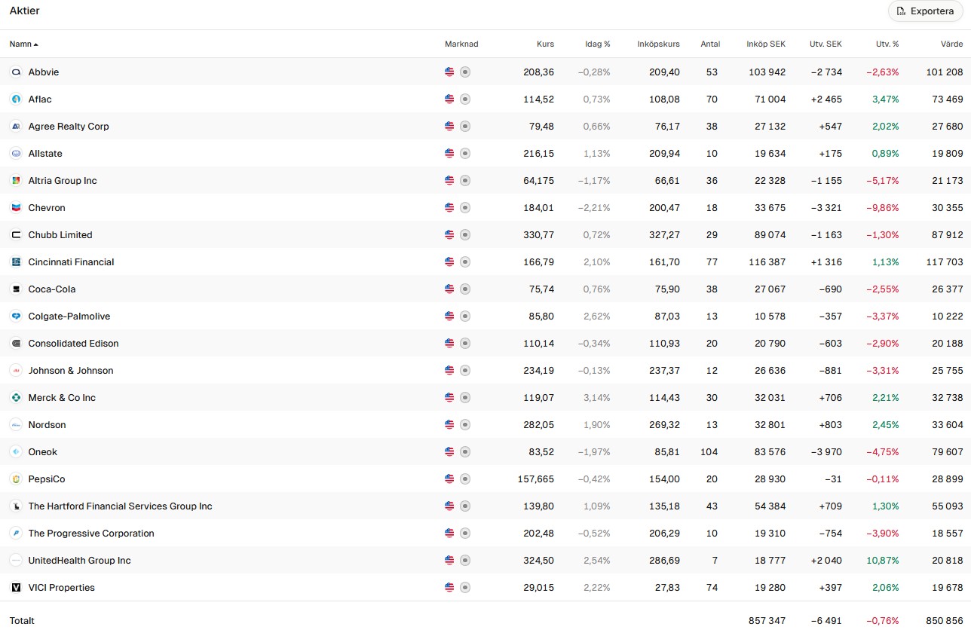This screenshot has height=630, width=971.
Task: Click the Chevron company logo
Action: pyautogui.click(x=16, y=207)
